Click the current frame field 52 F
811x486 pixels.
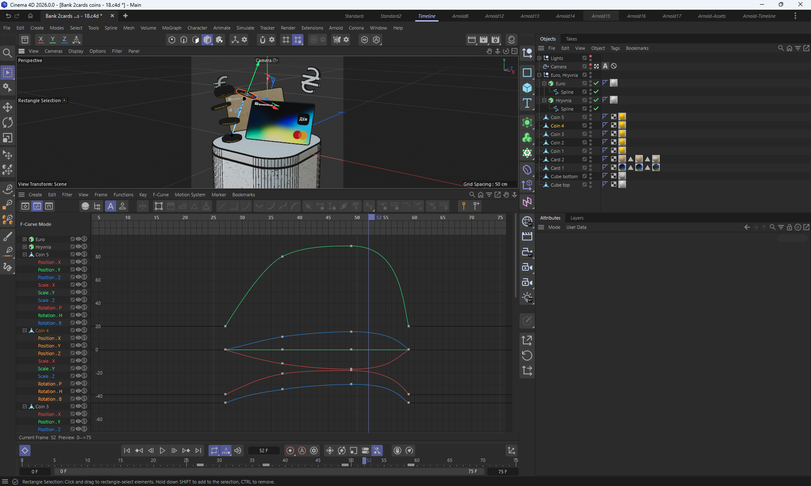coord(264,451)
